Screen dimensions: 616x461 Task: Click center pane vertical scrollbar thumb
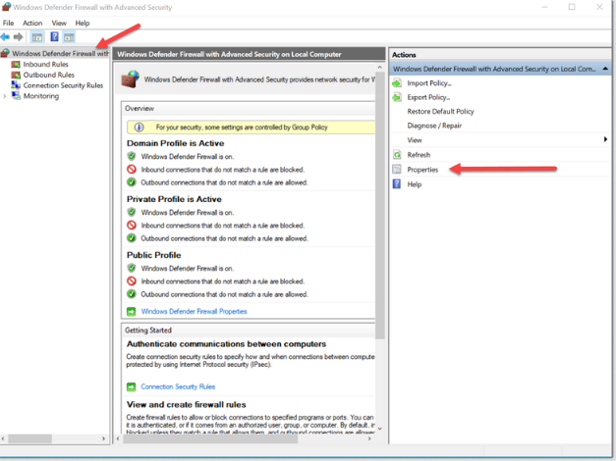coord(379,205)
